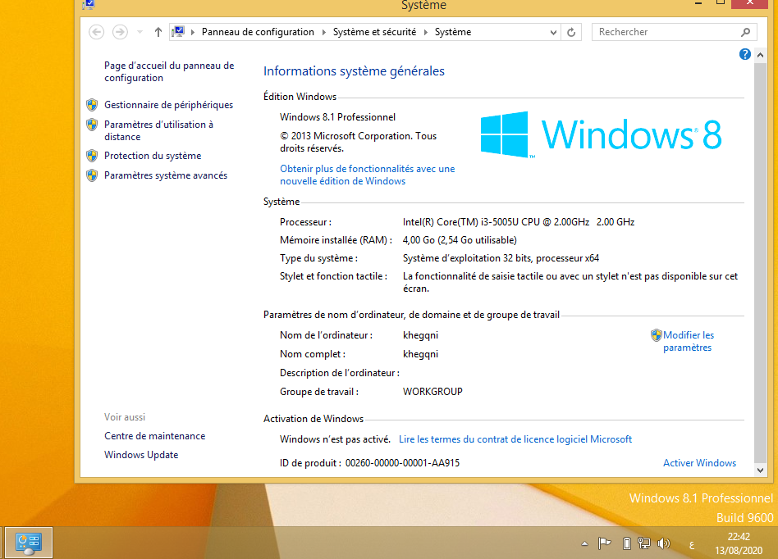The width and height of the screenshot is (778, 559).
Task: Click the RAM value 4,00 Go
Action: click(x=460, y=240)
